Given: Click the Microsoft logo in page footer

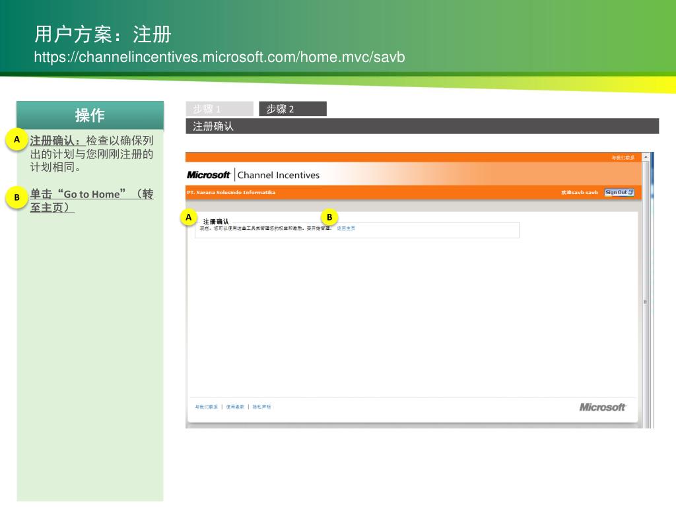Looking at the screenshot, I should 602,407.
